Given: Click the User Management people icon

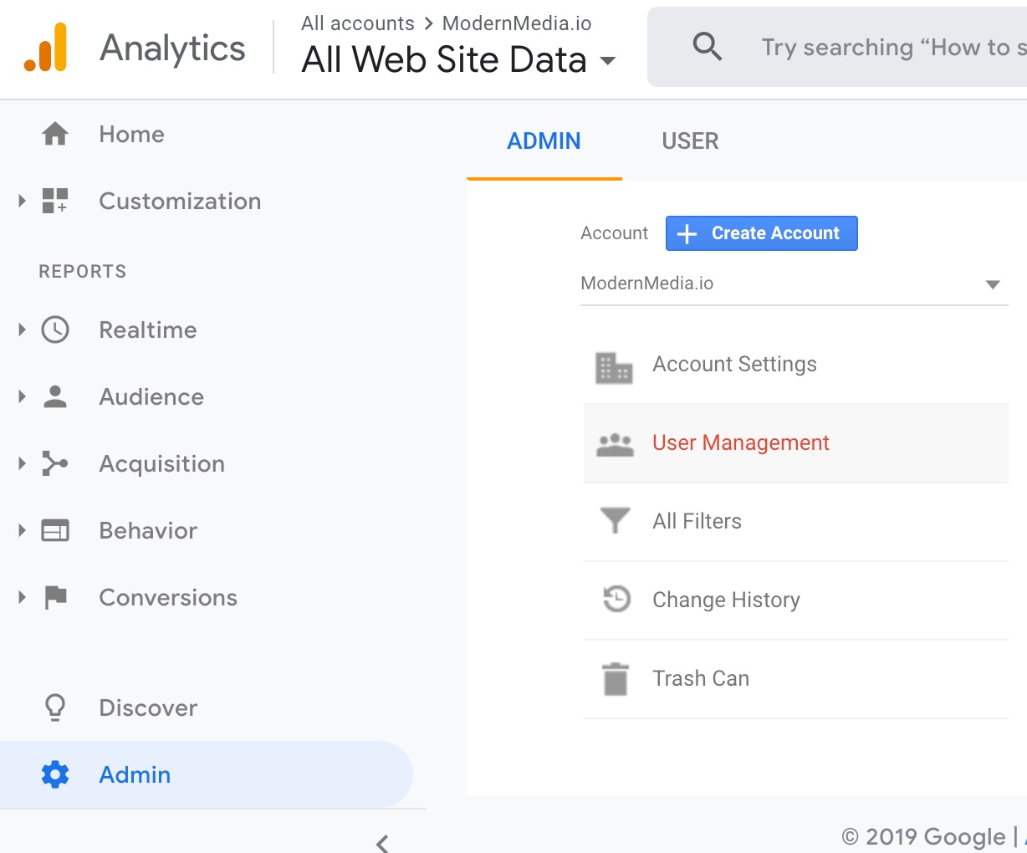Looking at the screenshot, I should (x=615, y=444).
